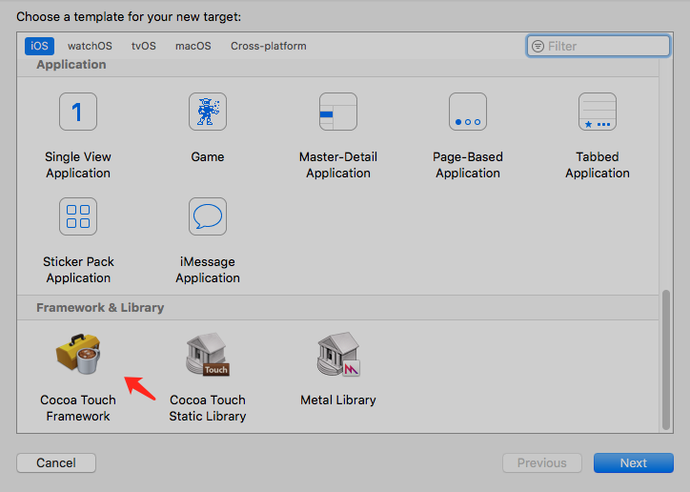The image size is (690, 492).
Task: Switch to the Cross-platform tab
Action: tap(269, 46)
